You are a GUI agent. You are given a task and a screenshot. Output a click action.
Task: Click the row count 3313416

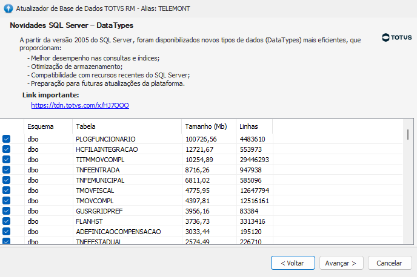[x=252, y=221]
